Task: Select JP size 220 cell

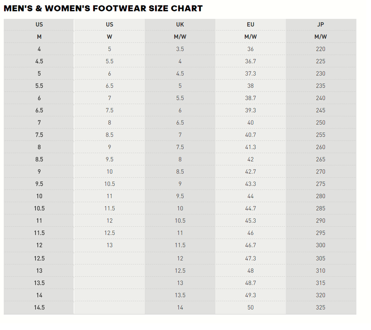Action: tap(321, 49)
